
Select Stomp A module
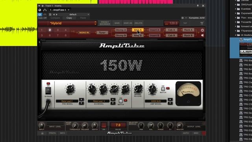click(121, 30)
